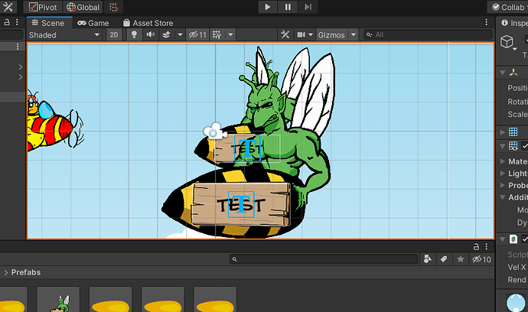Open the scene effects dropdown arrow
This screenshot has width=528, height=312.
click(180, 34)
